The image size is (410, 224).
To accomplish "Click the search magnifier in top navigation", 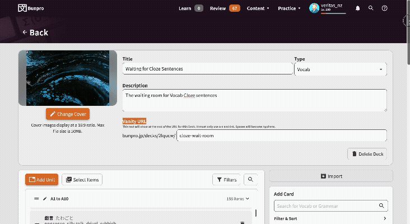I will (x=371, y=8).
